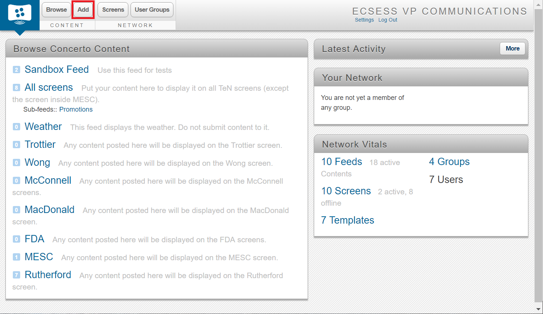Click the All screens count badge
The height and width of the screenshot is (314, 543).
(x=16, y=87)
